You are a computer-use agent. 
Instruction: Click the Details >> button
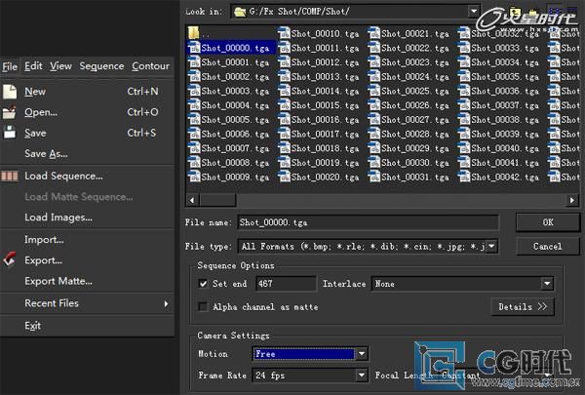point(523,307)
